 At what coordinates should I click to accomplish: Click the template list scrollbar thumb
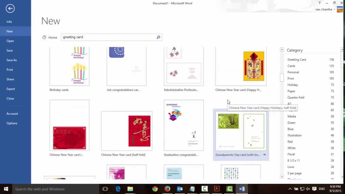click(x=282, y=77)
